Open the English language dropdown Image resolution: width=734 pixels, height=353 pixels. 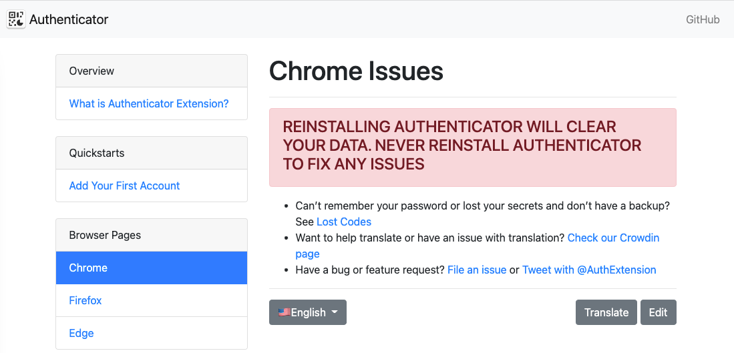[307, 312]
